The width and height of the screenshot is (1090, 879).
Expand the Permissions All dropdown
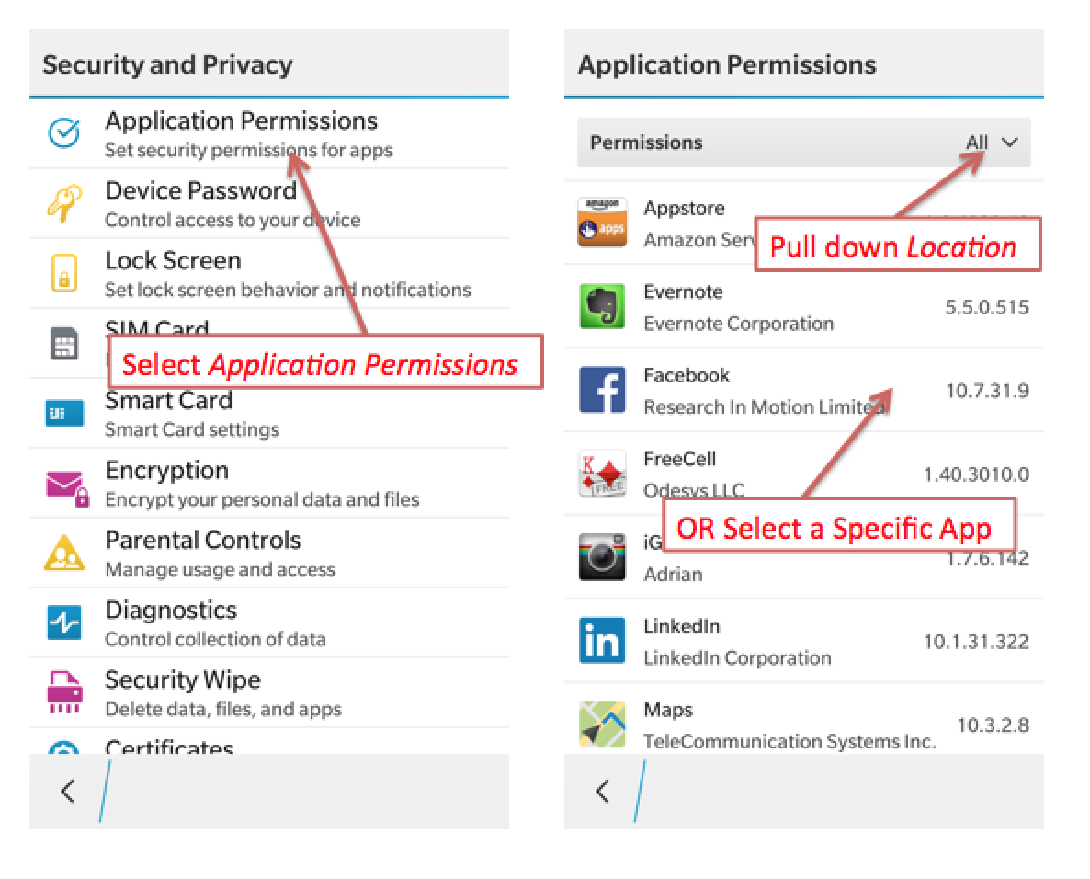tap(803, 143)
